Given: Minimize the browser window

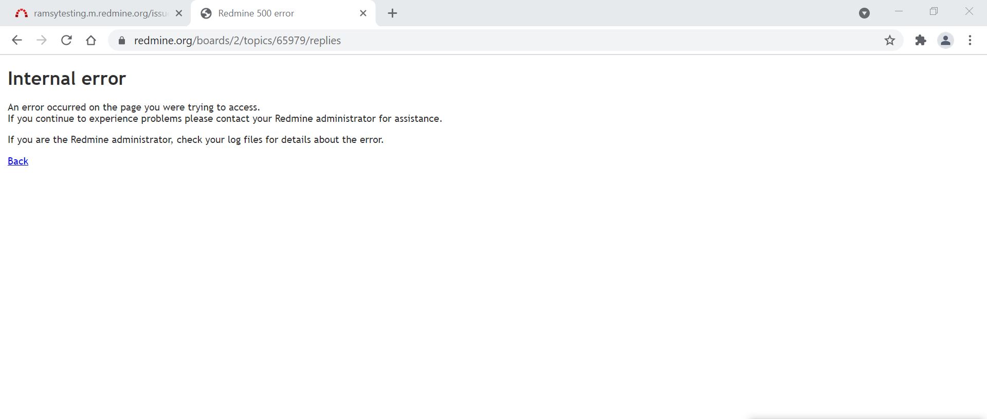Looking at the screenshot, I should tap(899, 11).
